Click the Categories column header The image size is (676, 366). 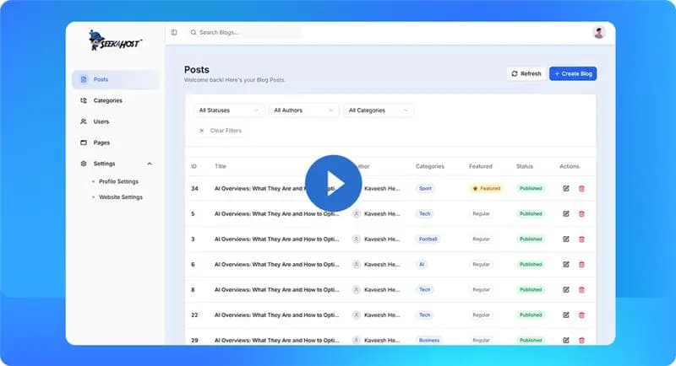click(430, 166)
